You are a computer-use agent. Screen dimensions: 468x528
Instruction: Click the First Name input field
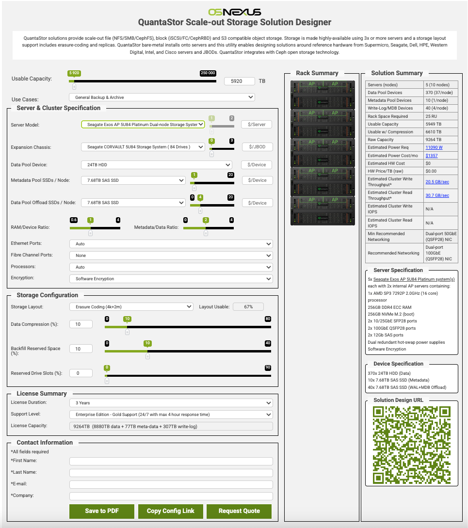[x=171, y=461]
